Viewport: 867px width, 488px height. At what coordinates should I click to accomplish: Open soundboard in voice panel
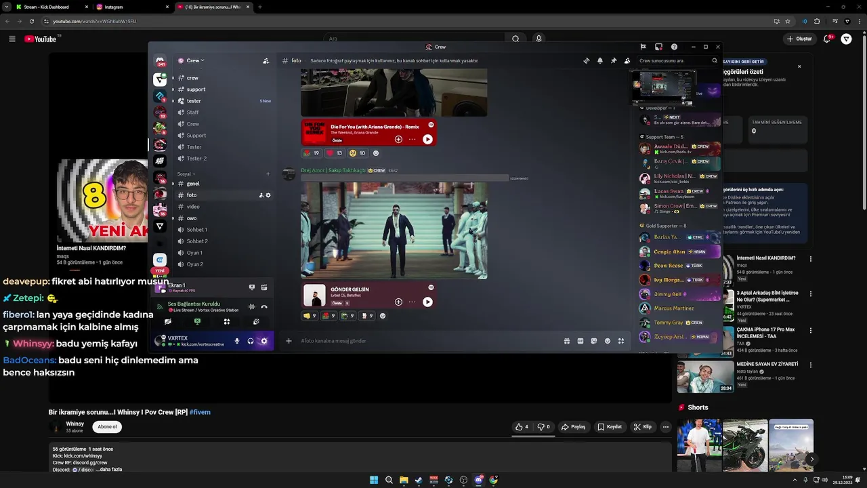click(256, 322)
